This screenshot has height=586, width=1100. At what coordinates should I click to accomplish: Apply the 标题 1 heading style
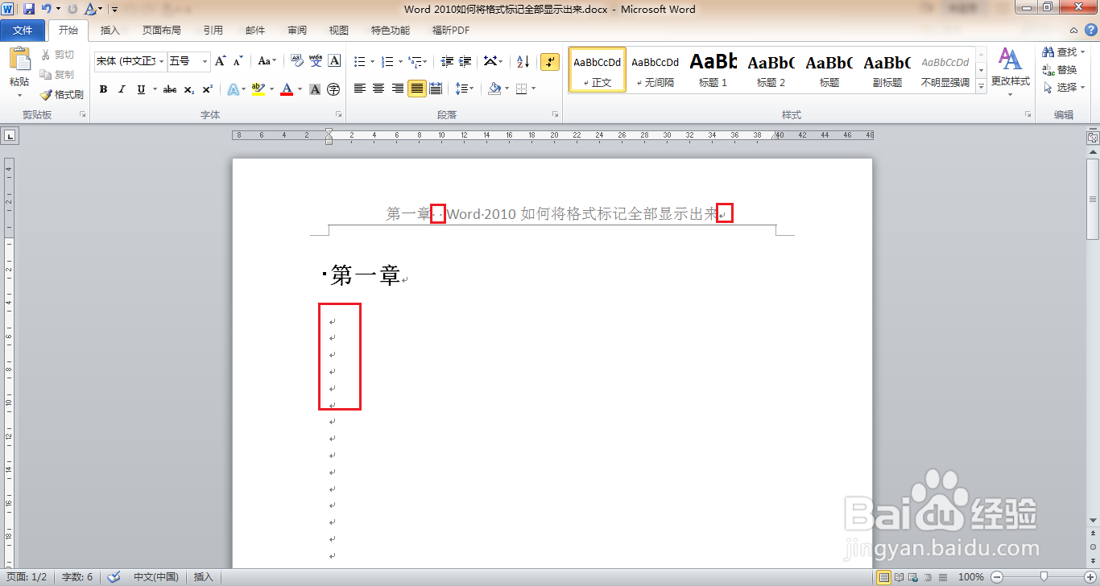click(713, 70)
